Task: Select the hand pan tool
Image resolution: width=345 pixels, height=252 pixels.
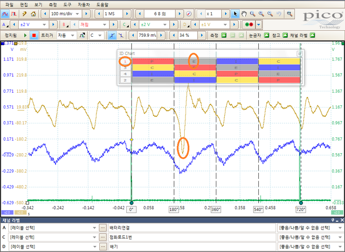Action: coord(244,14)
